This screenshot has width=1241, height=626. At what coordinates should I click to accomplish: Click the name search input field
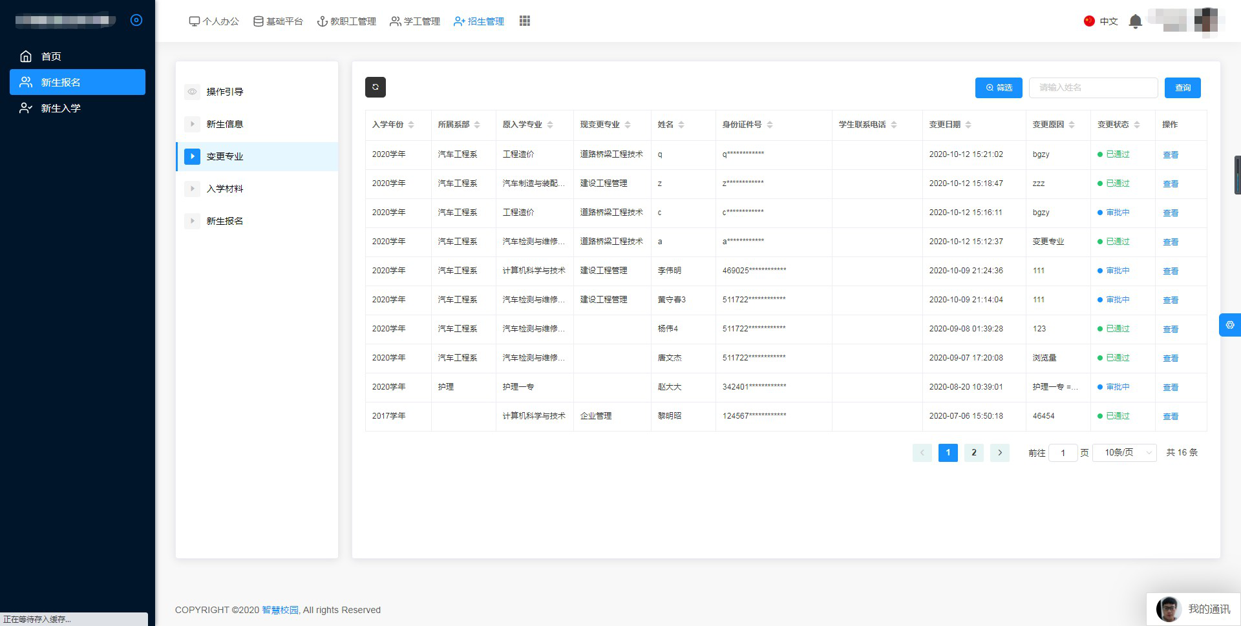pyautogui.click(x=1092, y=88)
